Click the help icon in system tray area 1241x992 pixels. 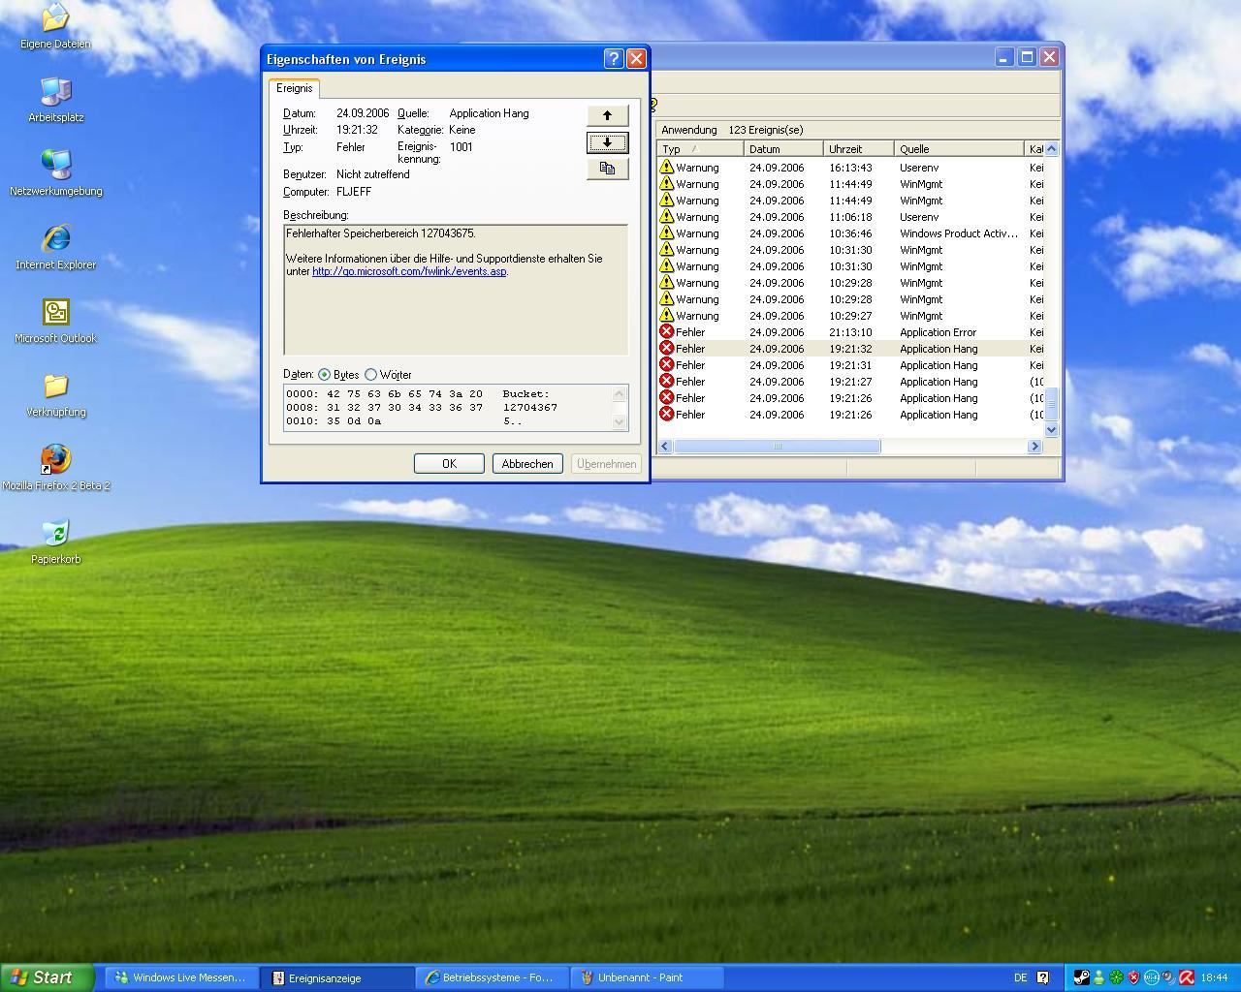click(1043, 977)
